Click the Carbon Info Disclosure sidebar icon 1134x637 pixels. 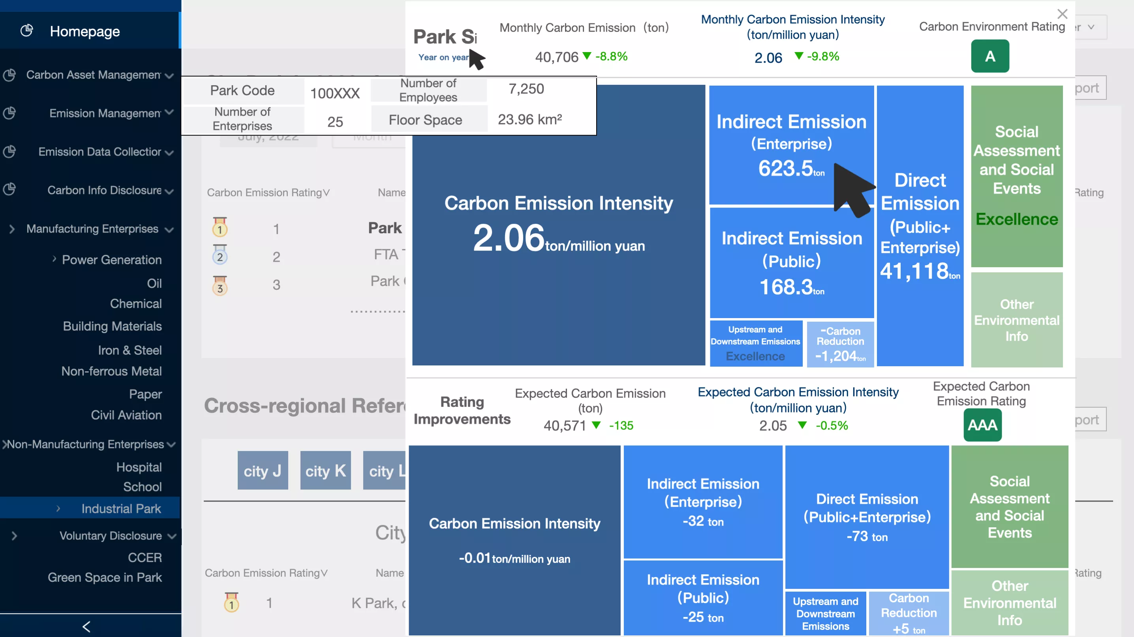[9, 189]
